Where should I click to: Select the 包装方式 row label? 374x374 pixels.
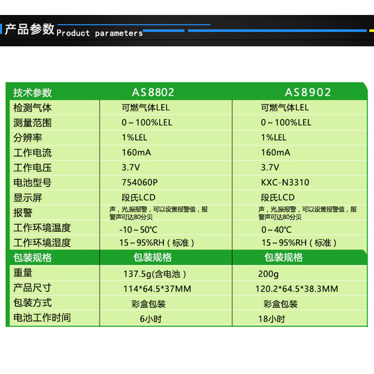[32, 303]
